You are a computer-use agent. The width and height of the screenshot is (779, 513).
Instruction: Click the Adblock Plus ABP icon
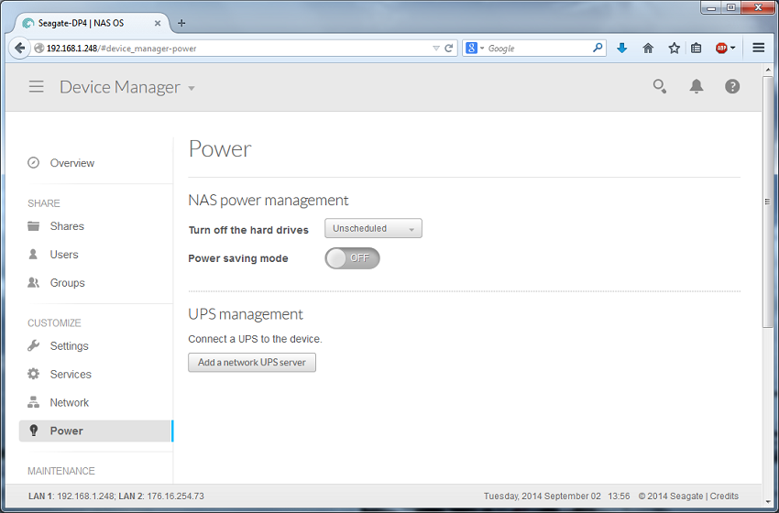click(721, 49)
